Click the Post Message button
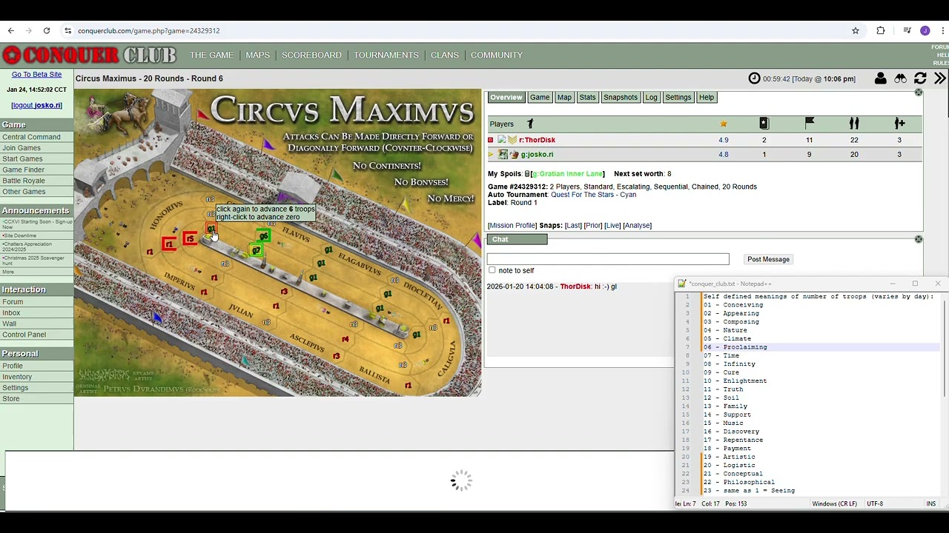The height and width of the screenshot is (533, 949). click(x=769, y=259)
